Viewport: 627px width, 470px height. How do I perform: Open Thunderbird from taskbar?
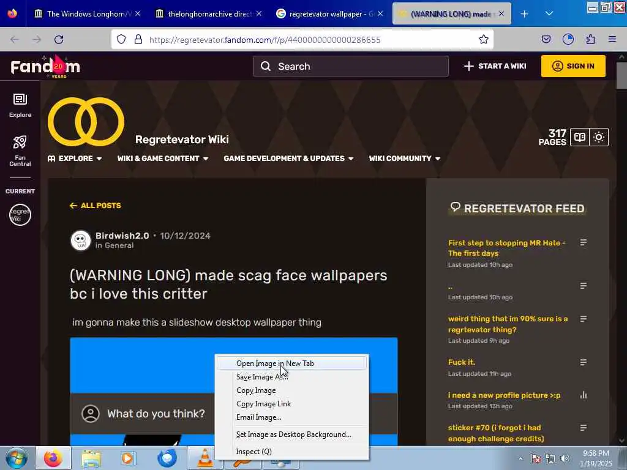click(x=167, y=458)
